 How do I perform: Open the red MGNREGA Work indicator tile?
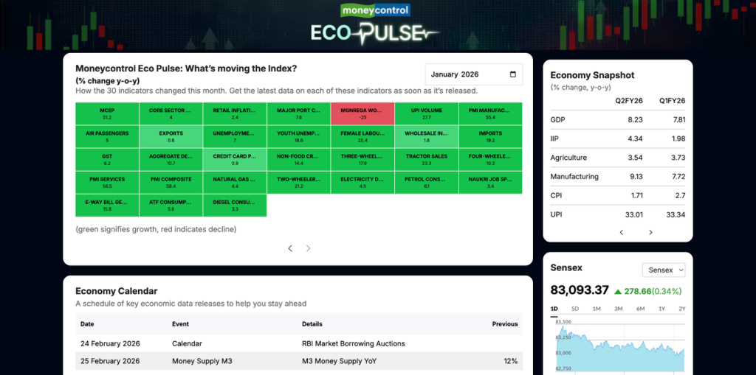[362, 113]
